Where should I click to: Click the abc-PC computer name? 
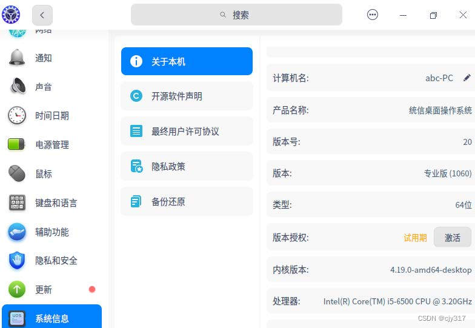[439, 78]
